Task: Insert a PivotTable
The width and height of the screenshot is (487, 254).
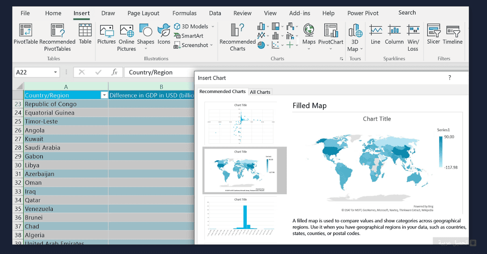Action: click(26, 34)
